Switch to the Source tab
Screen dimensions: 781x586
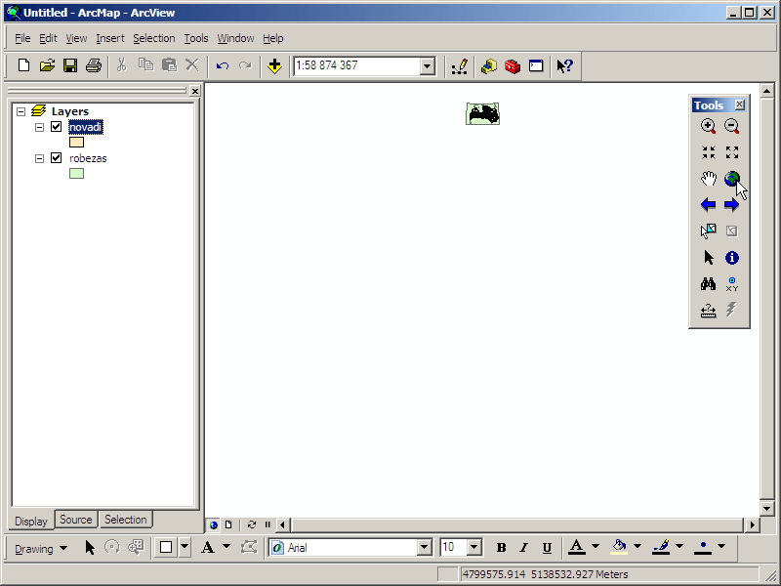(76, 520)
